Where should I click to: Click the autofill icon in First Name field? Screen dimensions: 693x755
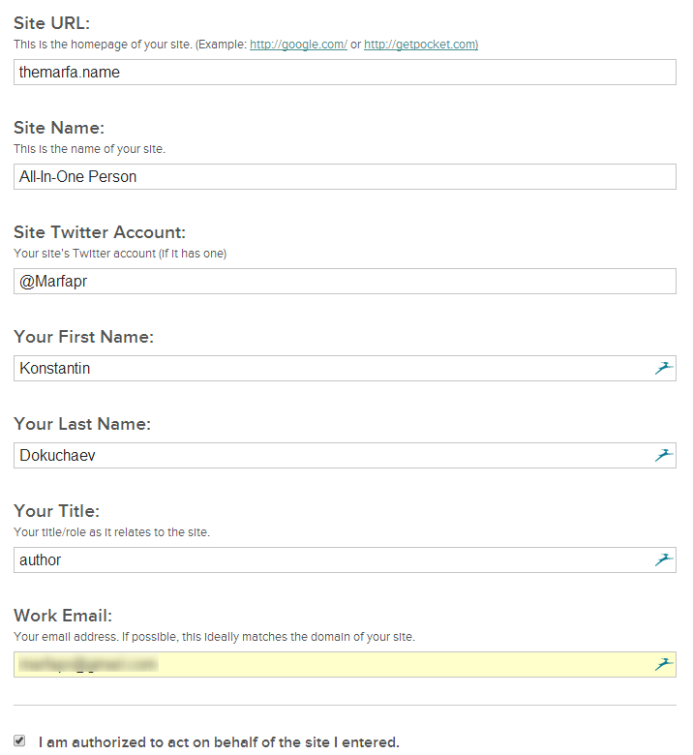(x=664, y=369)
